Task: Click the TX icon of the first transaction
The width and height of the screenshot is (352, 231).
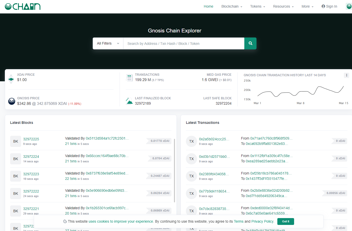Action: 191,141
